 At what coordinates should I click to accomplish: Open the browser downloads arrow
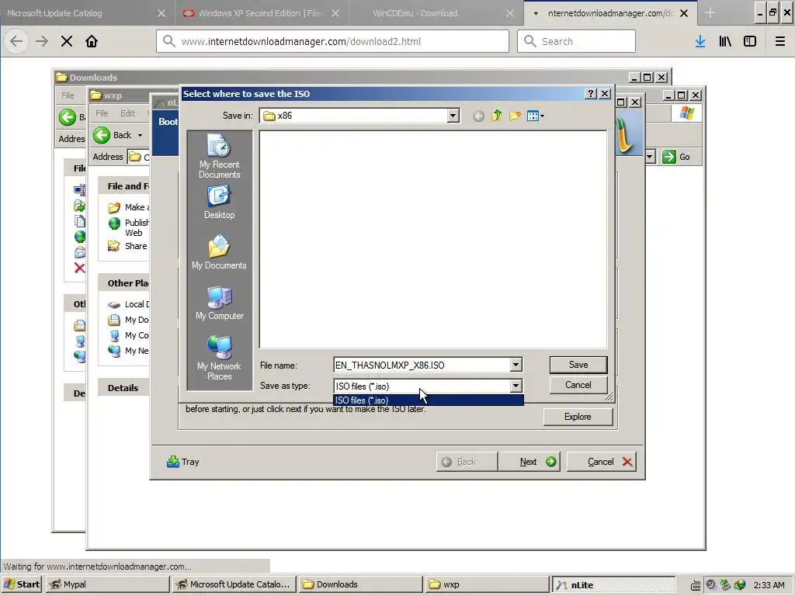[700, 41]
